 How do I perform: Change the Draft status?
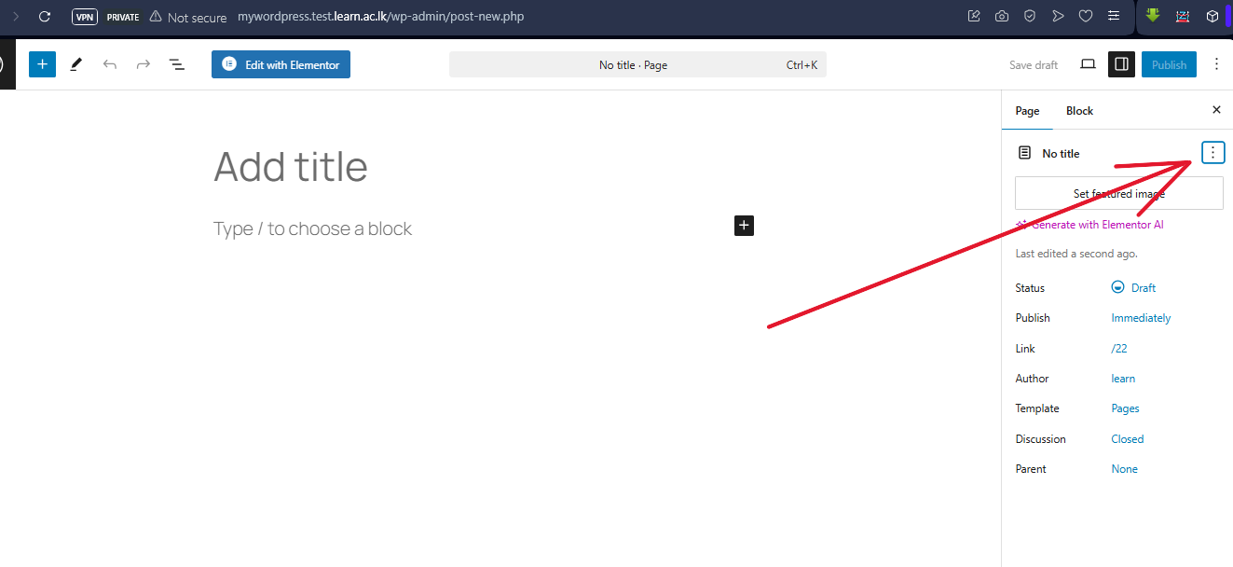coord(1134,288)
